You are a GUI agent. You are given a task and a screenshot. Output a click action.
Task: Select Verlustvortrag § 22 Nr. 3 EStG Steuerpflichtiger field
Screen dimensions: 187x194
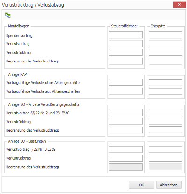tap(126, 149)
